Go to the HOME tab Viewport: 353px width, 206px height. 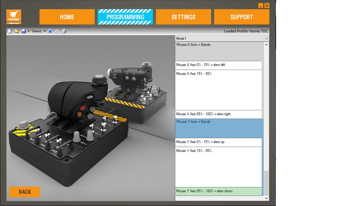click(67, 17)
